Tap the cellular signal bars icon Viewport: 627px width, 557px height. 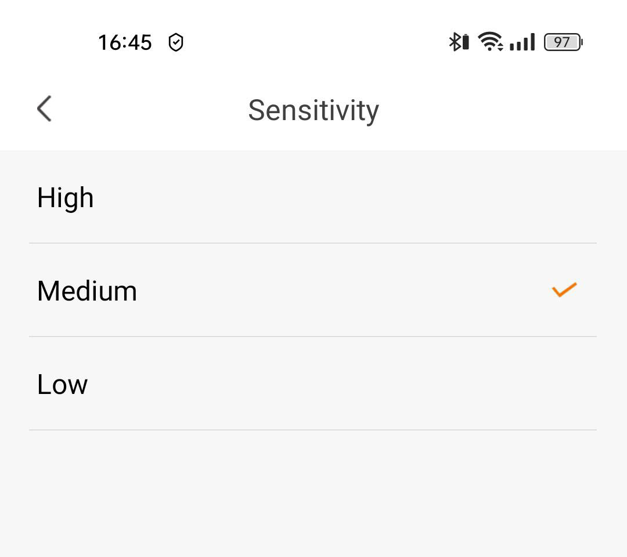tap(522, 42)
